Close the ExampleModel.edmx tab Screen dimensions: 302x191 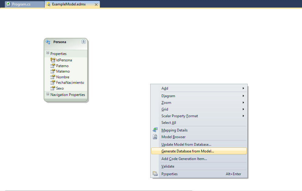[x=96, y=5]
